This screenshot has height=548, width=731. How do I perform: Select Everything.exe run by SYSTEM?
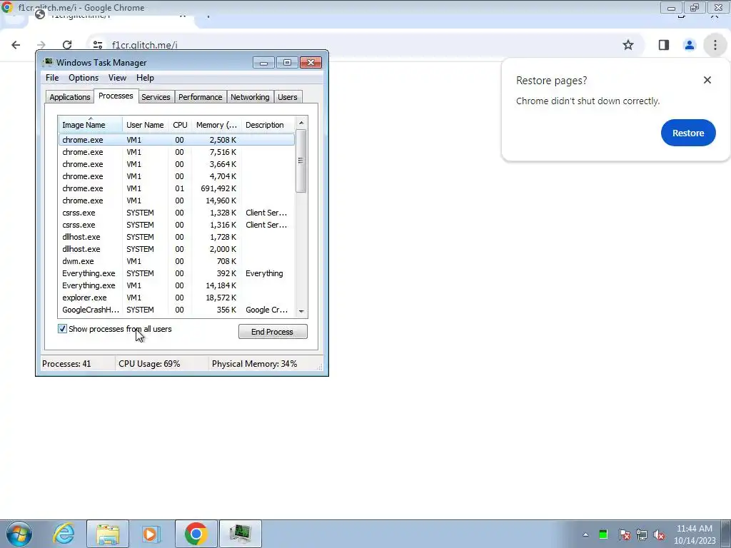coord(176,273)
